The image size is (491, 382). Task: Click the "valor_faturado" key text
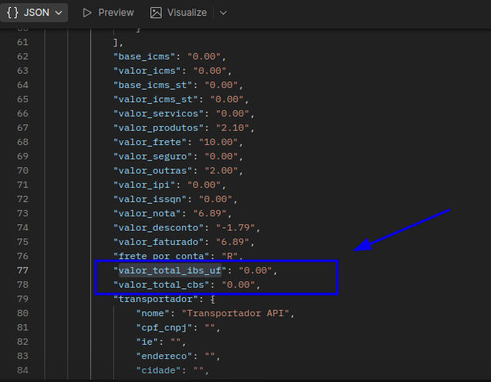point(158,242)
